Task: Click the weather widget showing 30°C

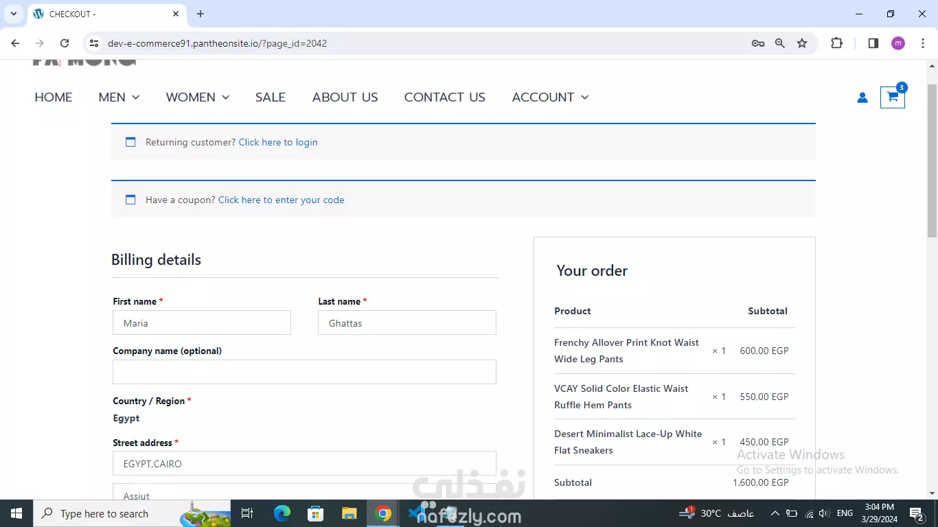Action: (716, 513)
